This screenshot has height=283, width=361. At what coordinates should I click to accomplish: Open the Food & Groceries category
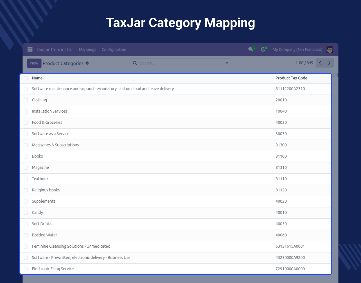[176, 123]
